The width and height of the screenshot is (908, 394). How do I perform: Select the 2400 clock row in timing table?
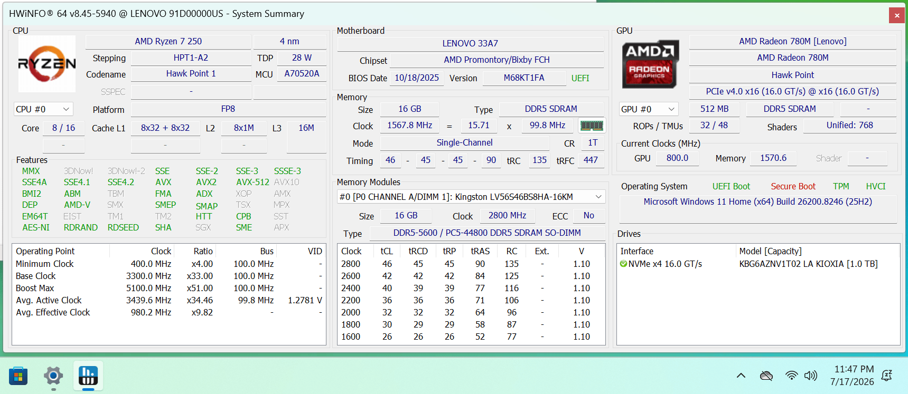click(x=470, y=288)
